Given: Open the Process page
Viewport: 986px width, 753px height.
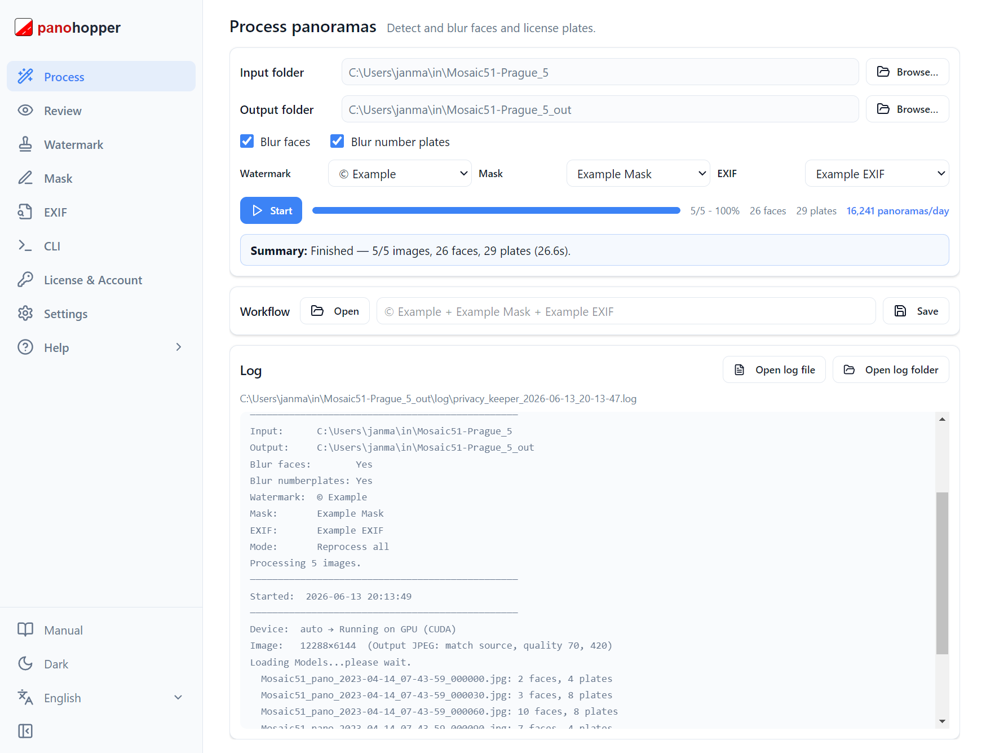Looking at the screenshot, I should [x=101, y=76].
